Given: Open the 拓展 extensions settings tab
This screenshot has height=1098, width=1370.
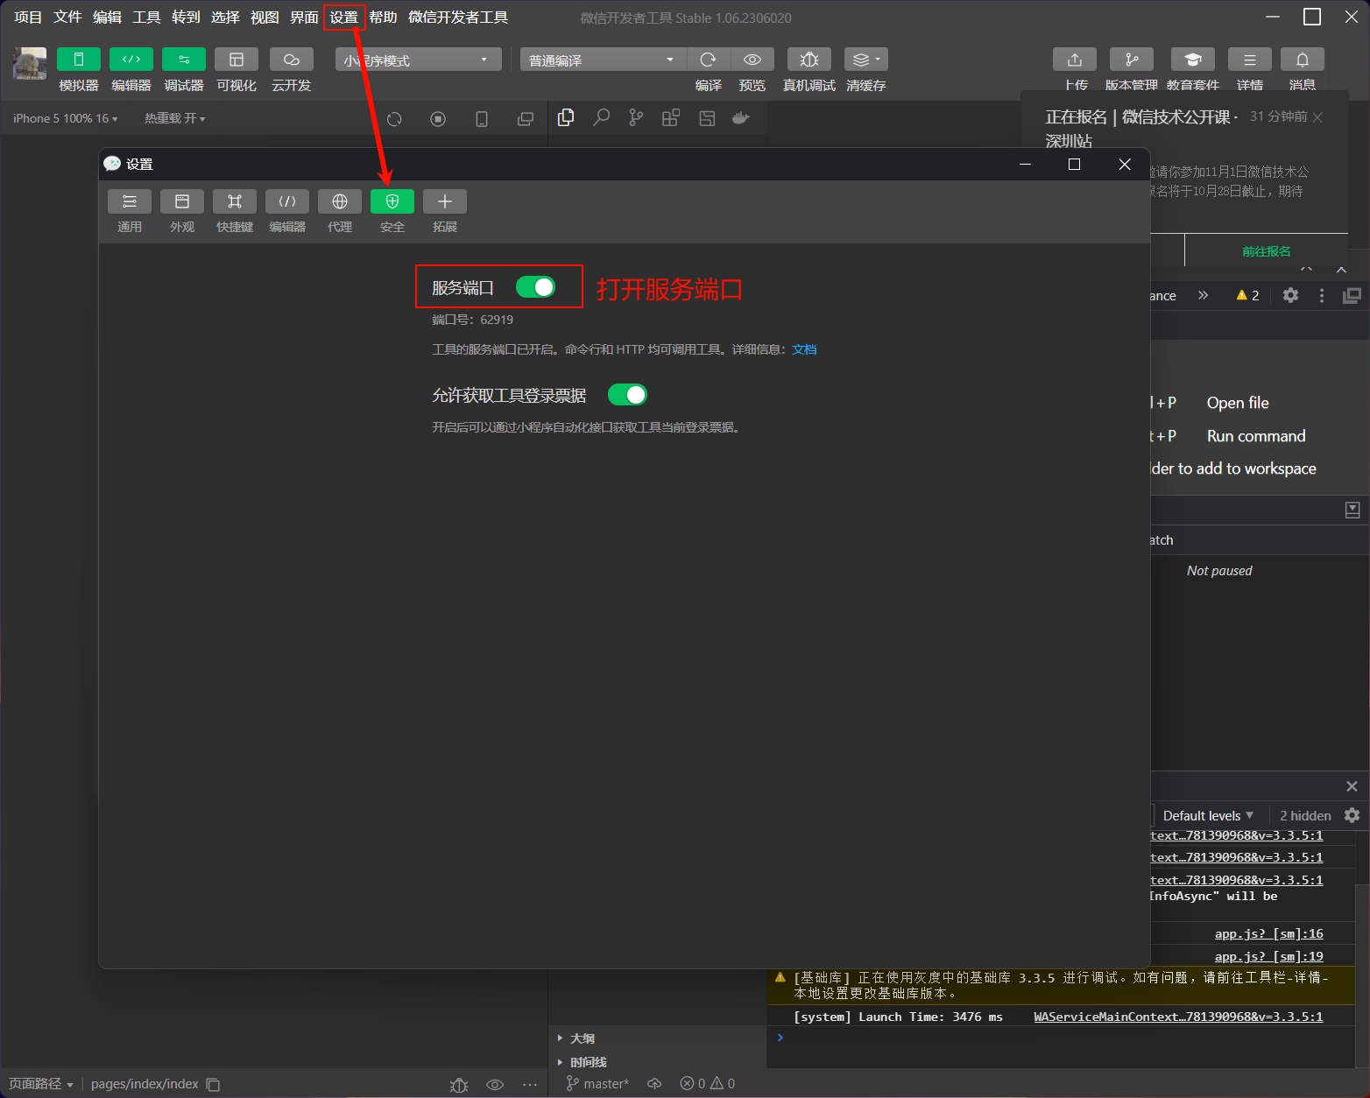Looking at the screenshot, I should tap(445, 202).
